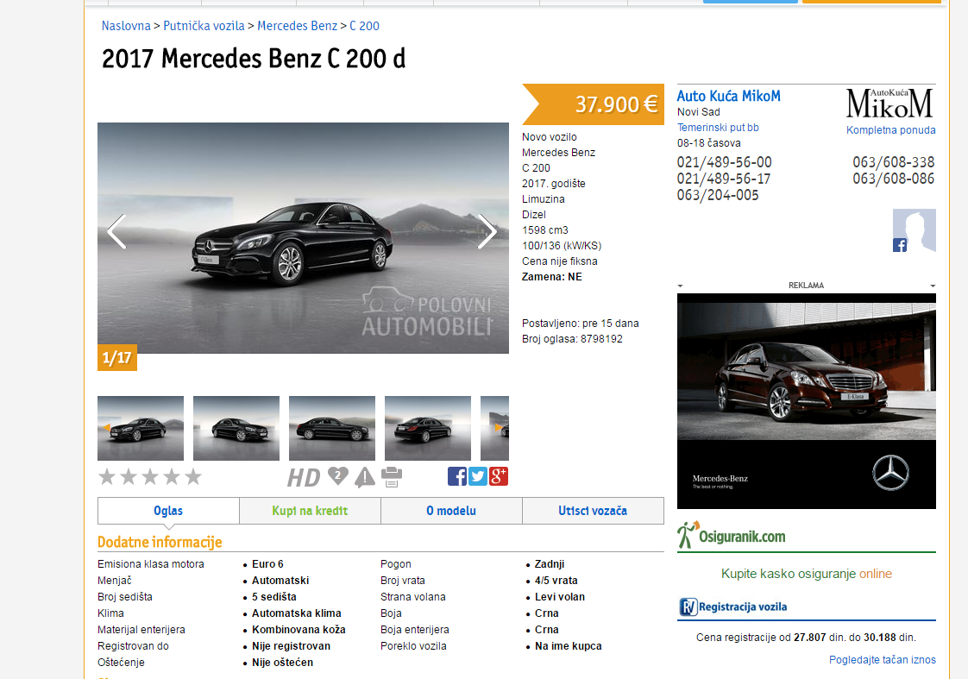Open Putnička vozila breadcrumb
Image resolution: width=968 pixels, height=679 pixels.
204,26
